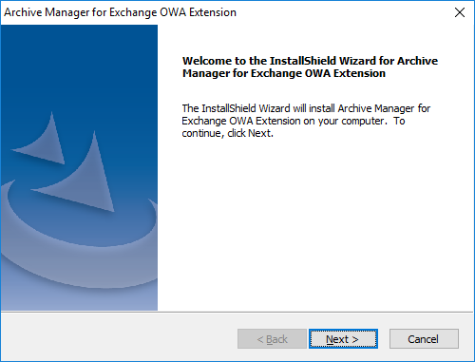Click the Next > button to continue
Viewport: 475px width, 362px height.
[x=343, y=339]
